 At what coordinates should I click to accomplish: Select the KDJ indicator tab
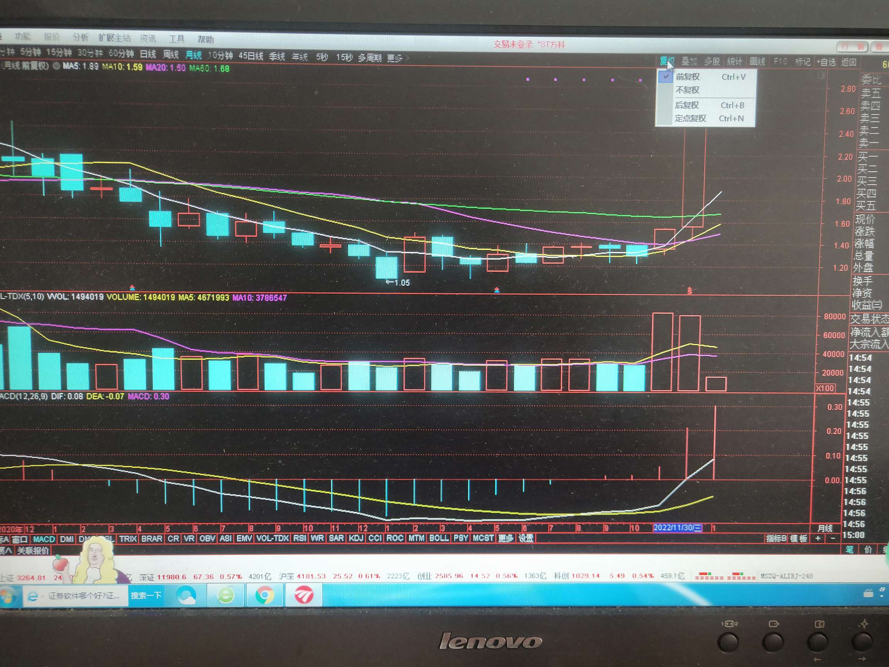tap(356, 538)
